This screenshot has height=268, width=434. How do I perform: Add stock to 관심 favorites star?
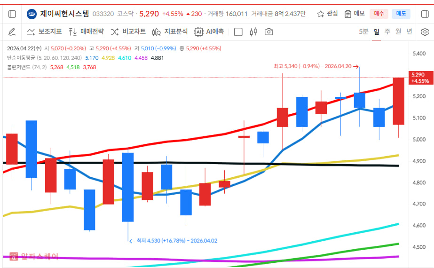click(327, 14)
